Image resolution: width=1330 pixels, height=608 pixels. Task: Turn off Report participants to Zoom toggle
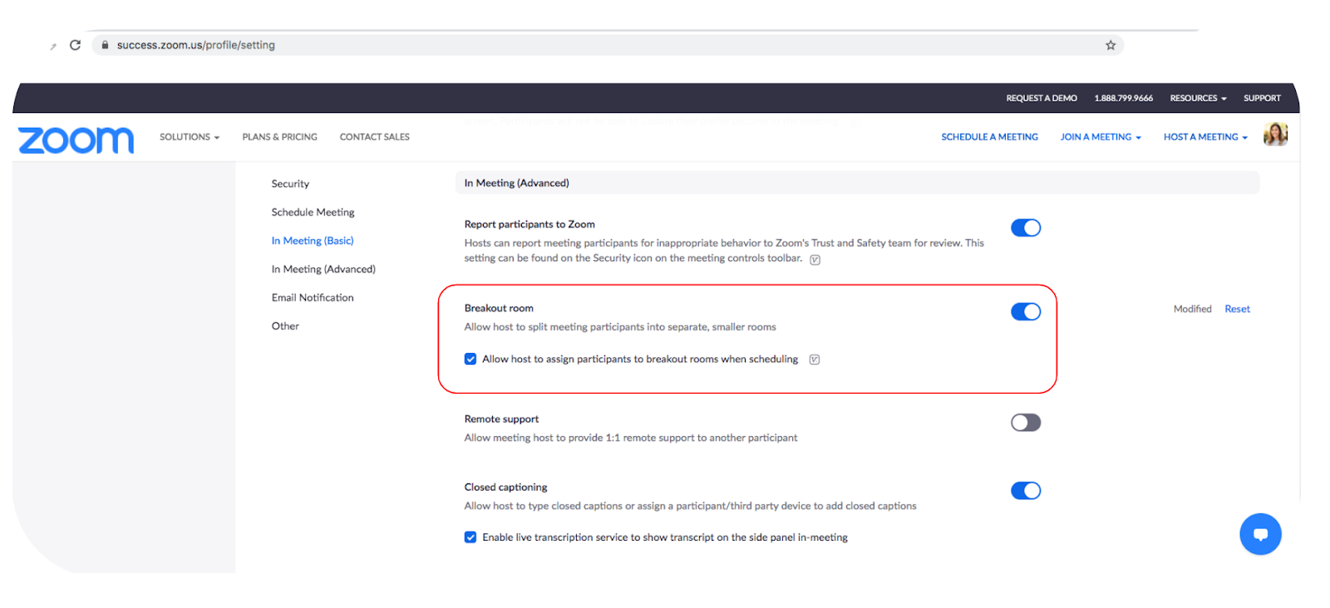click(1026, 228)
